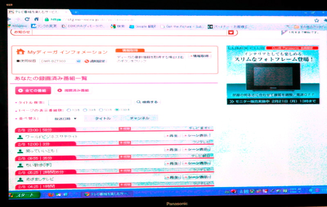The width and height of the screenshot is (327, 207).
Task: Click user icon beside 笑っていいとも！
Action: (x=20, y=151)
